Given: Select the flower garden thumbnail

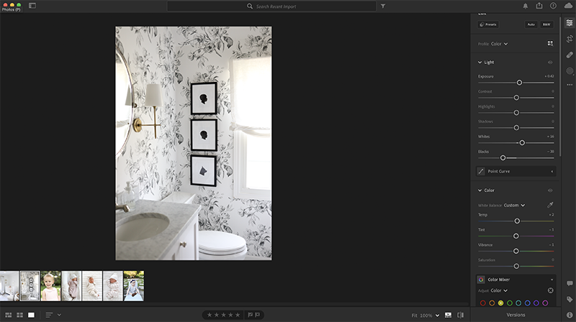Looking at the screenshot, I should 134,286.
